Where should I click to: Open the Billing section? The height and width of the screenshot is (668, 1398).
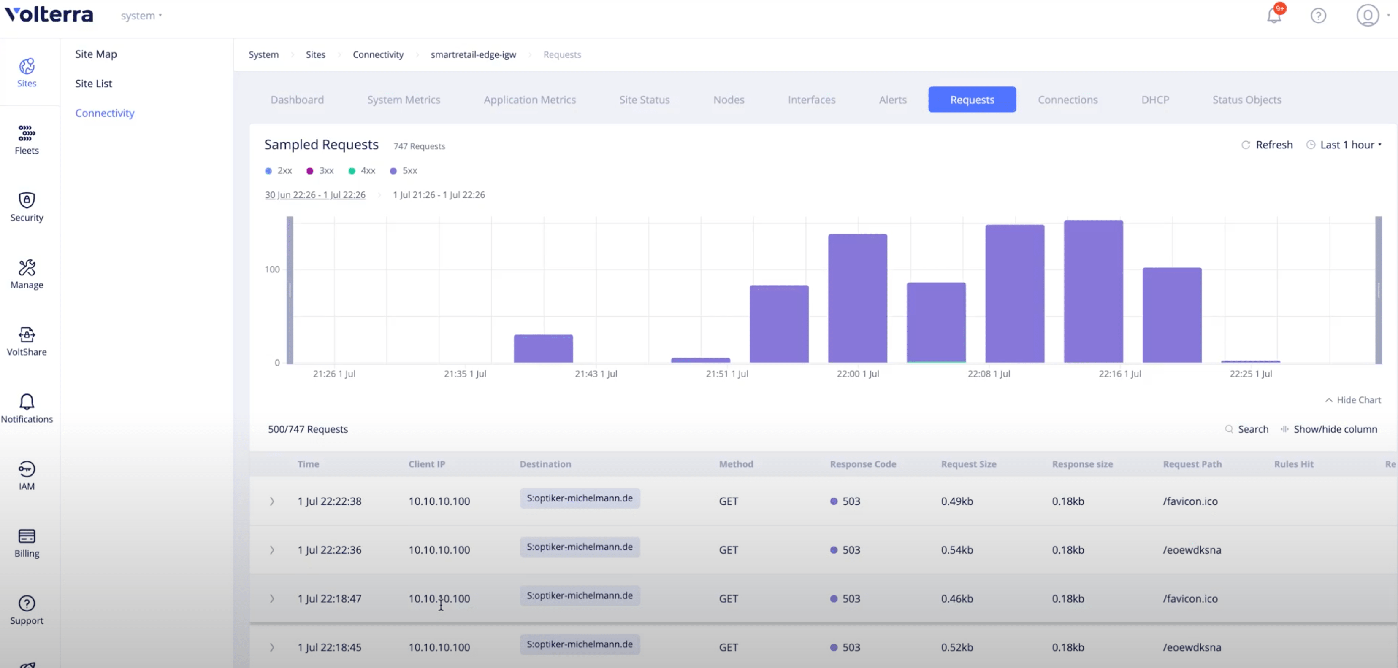tap(26, 542)
